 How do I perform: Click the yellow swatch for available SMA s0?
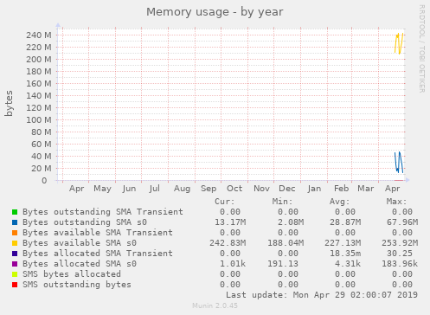[15, 243]
